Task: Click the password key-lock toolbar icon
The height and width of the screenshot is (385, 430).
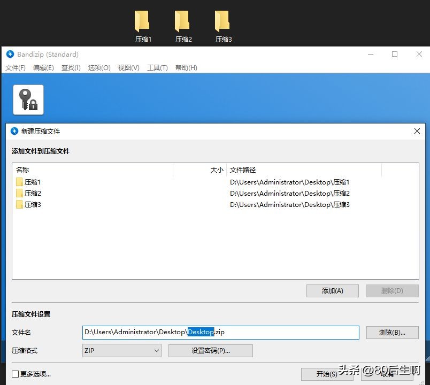Action: (x=28, y=99)
